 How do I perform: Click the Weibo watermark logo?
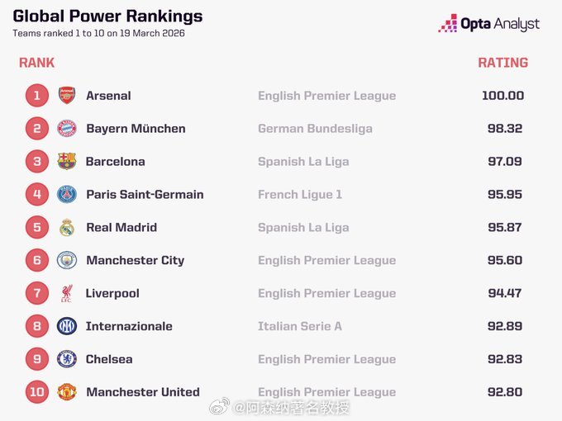tap(219, 407)
